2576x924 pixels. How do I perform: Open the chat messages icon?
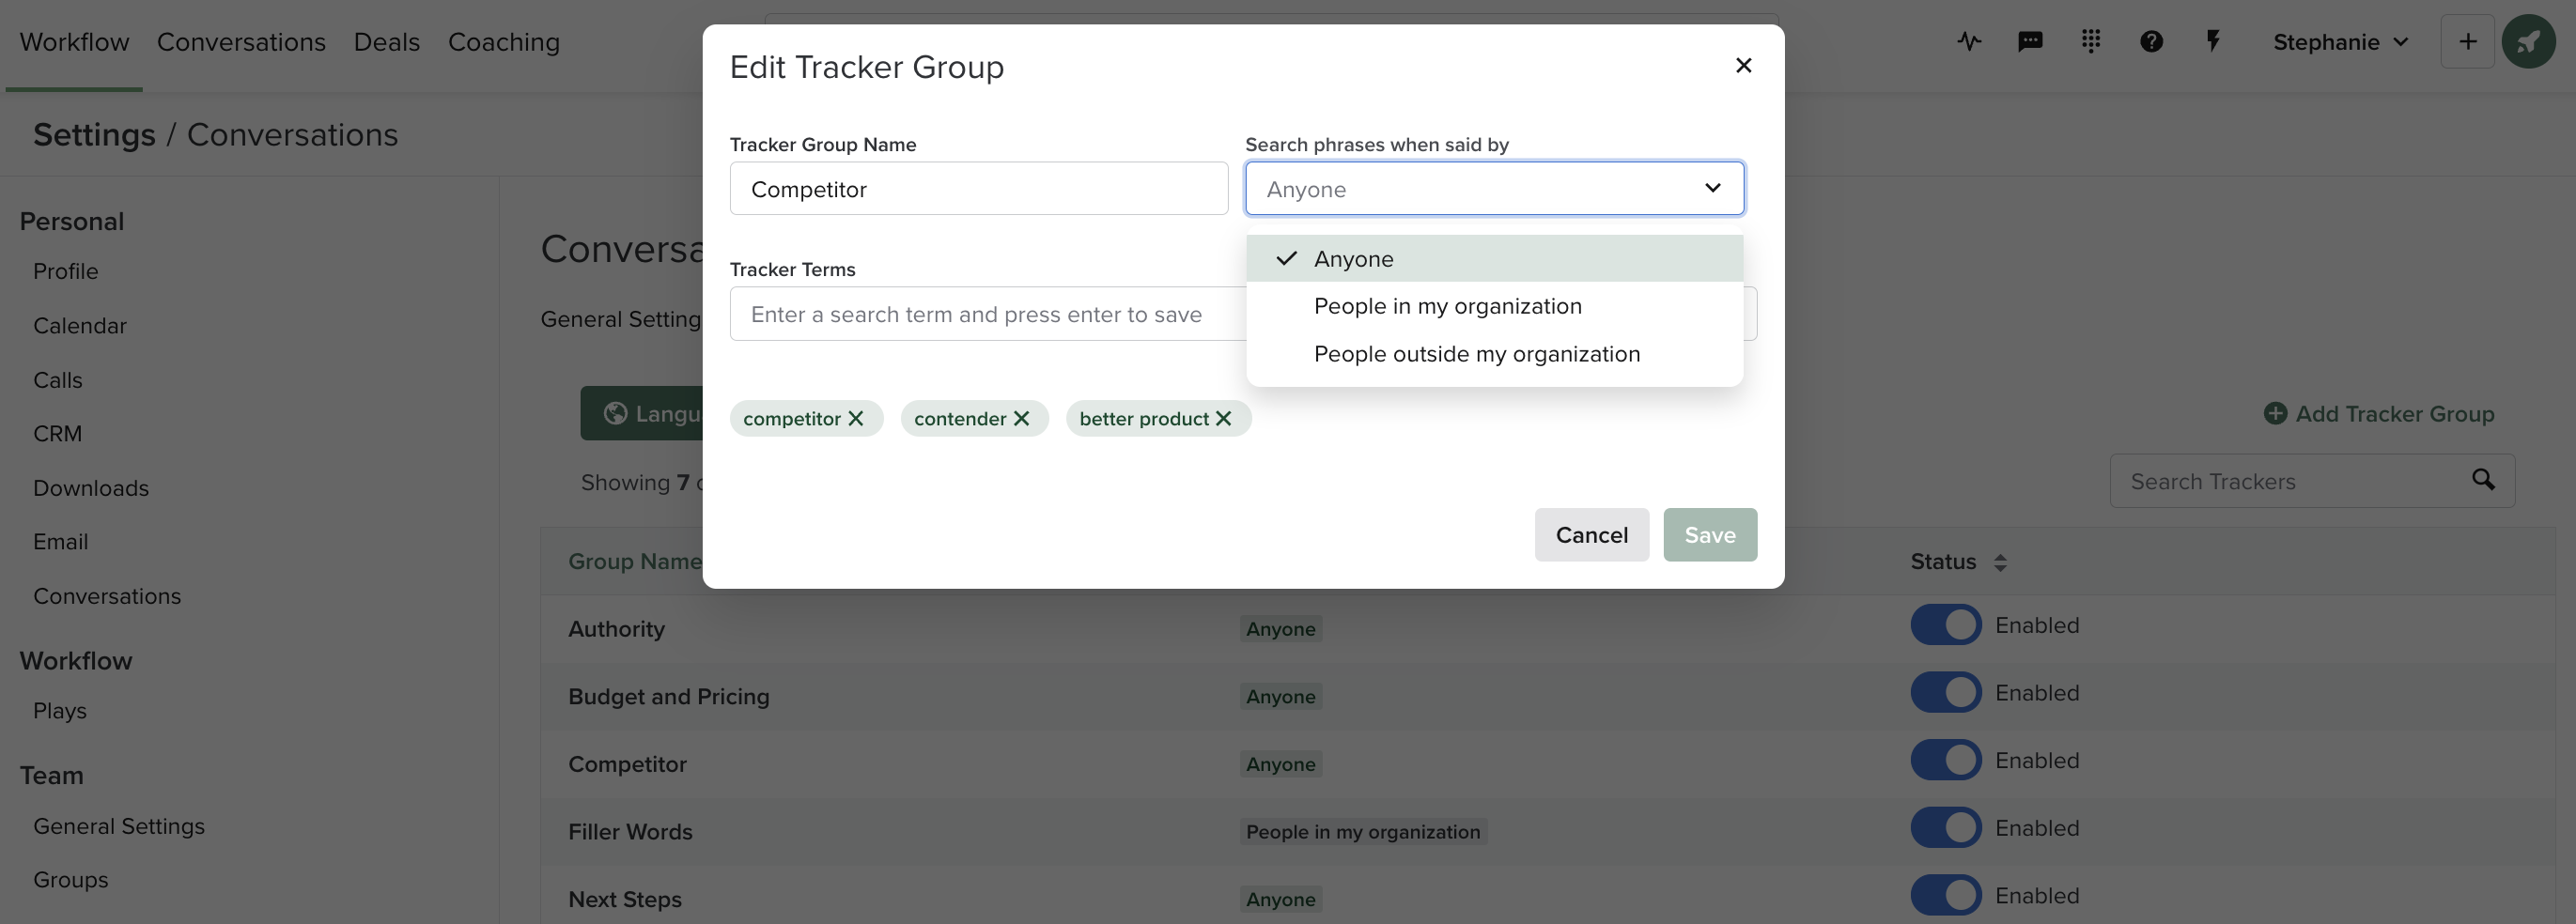2030,41
